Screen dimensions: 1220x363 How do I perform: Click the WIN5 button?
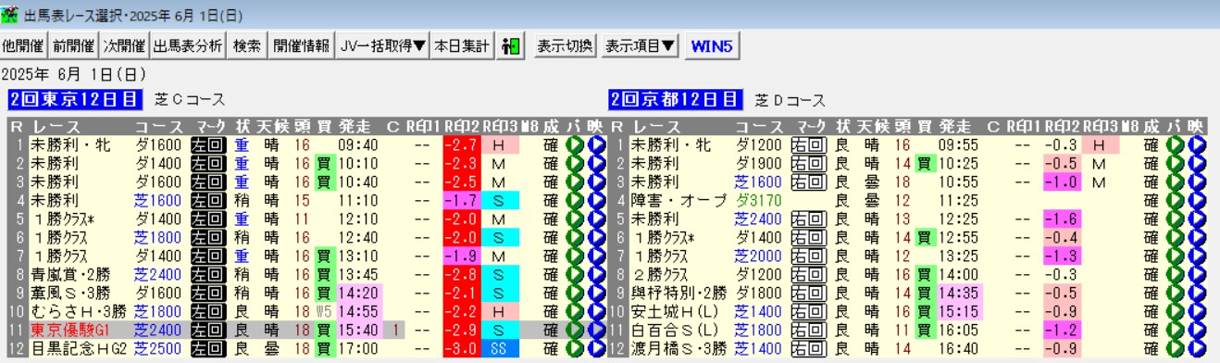[712, 45]
